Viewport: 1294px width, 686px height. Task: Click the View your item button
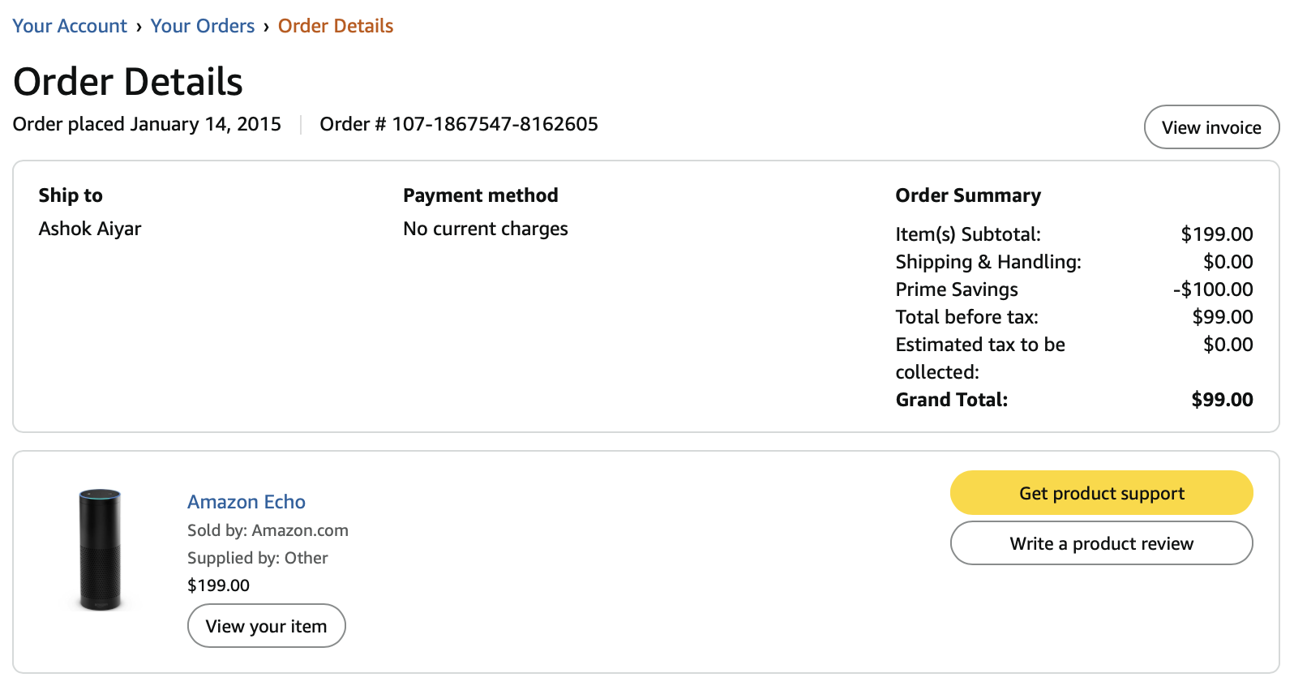click(266, 626)
